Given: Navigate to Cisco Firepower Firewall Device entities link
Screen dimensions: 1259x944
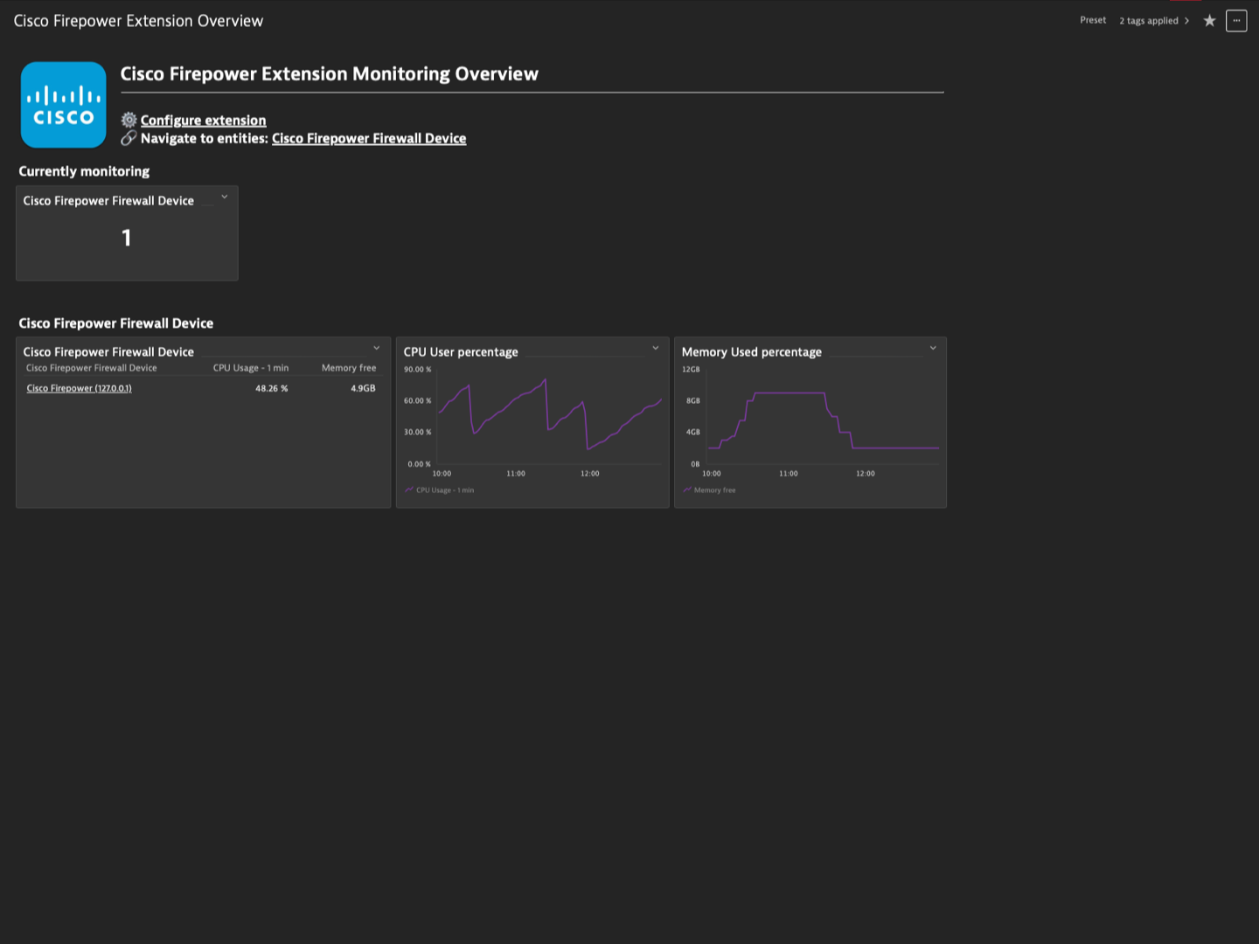Looking at the screenshot, I should point(369,138).
